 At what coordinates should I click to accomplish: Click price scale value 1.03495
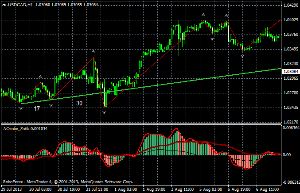(x=291, y=49)
